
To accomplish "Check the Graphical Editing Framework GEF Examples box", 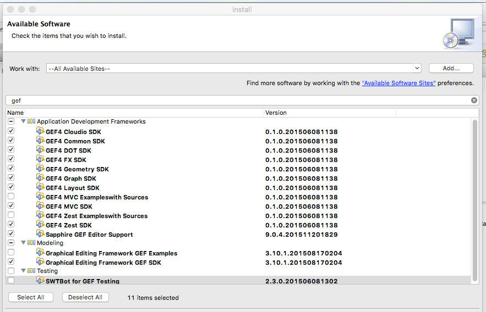I will [x=11, y=253].
